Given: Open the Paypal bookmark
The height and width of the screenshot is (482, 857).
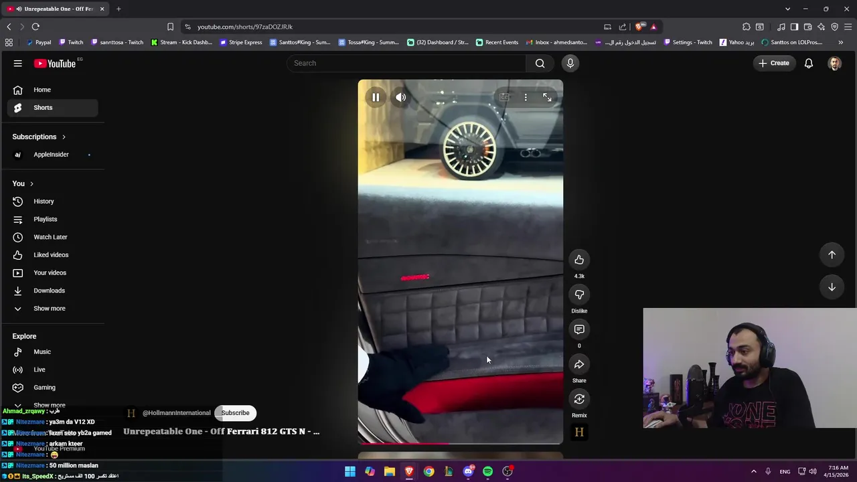Looking at the screenshot, I should 38,42.
